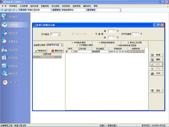Image resolution: width=169 pixels, height=127 pixels.
Task: Switch to 1.工作面施工情况 tab
Action: pos(85,45)
